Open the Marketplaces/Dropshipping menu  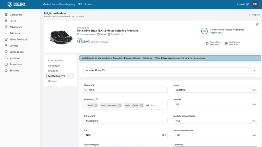pyautogui.click(x=59, y=4)
